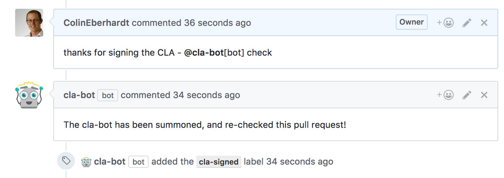Click cla-bot name in label event
504x178 pixels.
click(x=110, y=162)
